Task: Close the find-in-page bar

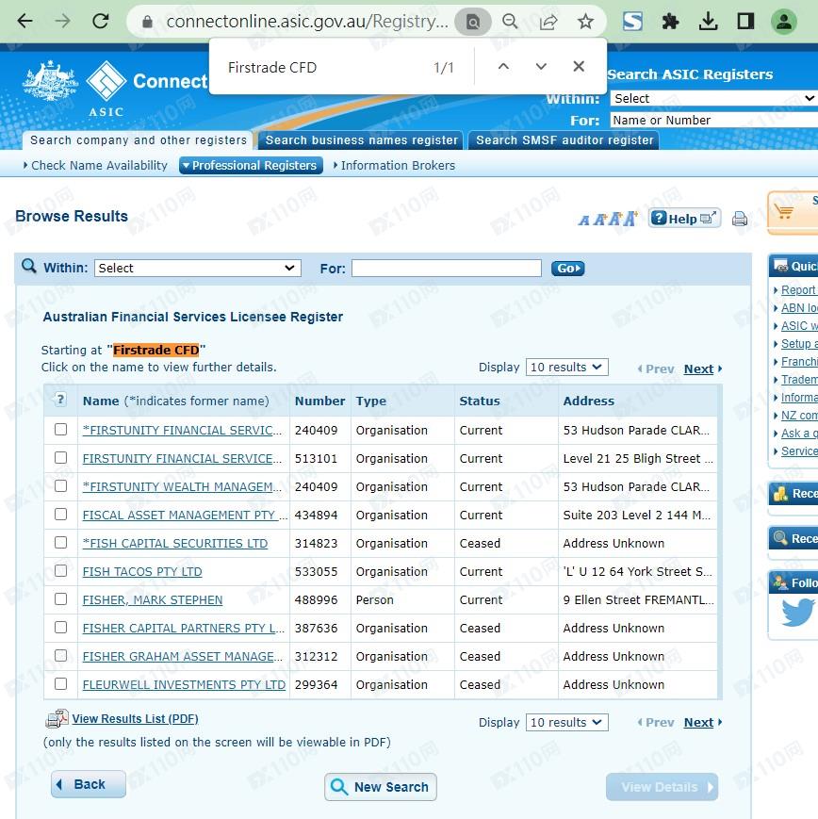Action: tap(579, 66)
